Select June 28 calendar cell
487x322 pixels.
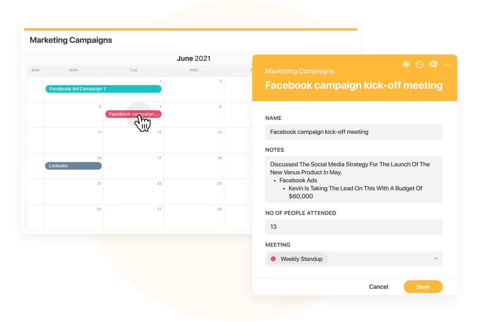[x=194, y=218]
